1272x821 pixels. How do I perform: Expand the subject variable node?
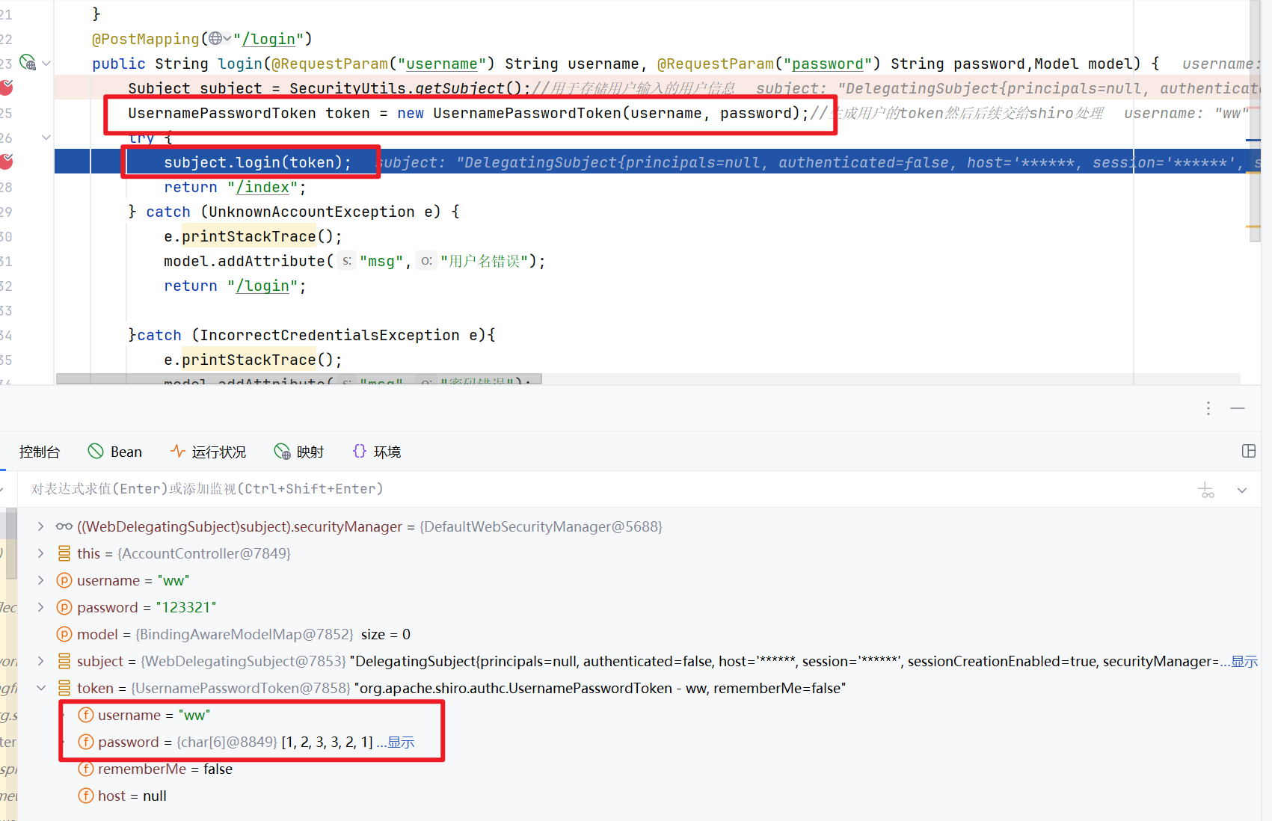(41, 661)
